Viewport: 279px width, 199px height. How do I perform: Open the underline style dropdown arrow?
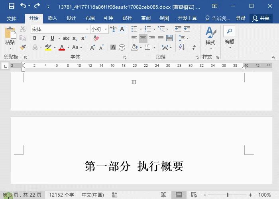[x=59, y=38]
